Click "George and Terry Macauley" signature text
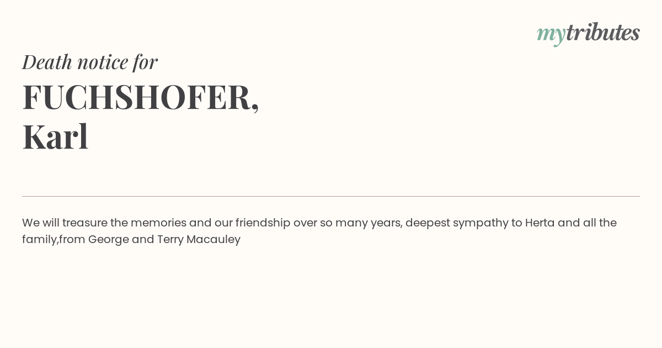 click(x=164, y=240)
